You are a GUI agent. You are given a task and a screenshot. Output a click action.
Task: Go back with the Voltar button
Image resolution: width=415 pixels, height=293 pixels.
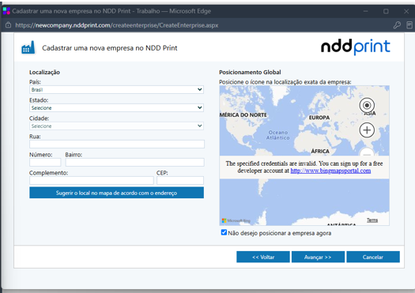(x=263, y=257)
